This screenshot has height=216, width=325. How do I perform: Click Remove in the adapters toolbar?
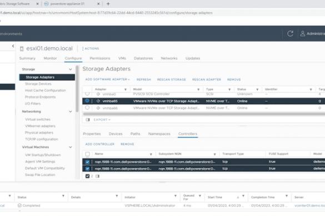234,80
